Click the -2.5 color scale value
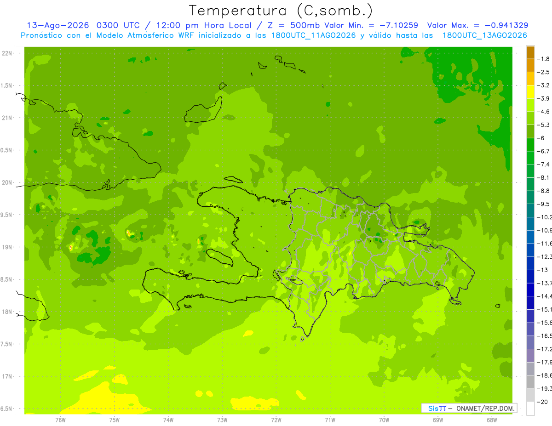552x426 pixels. pyautogui.click(x=544, y=73)
